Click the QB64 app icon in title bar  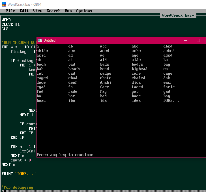[x=4, y=4]
